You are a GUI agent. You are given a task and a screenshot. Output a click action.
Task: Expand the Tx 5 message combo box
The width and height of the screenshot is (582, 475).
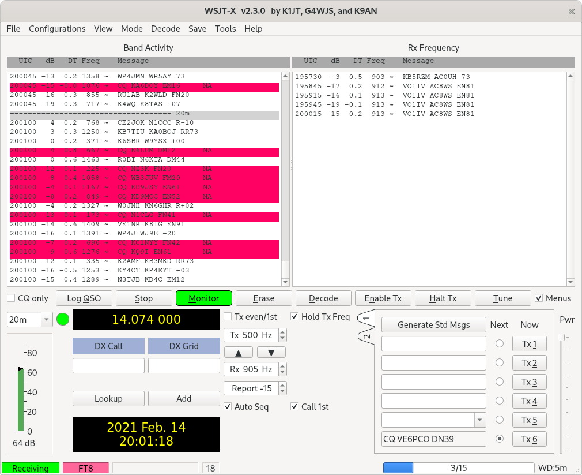click(x=479, y=420)
